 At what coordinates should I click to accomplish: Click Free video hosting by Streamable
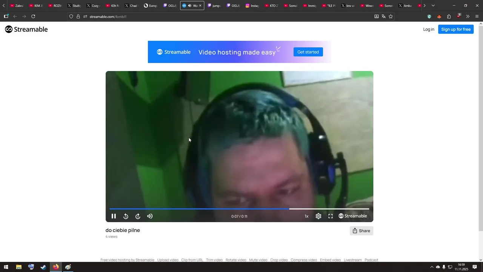tap(127, 260)
